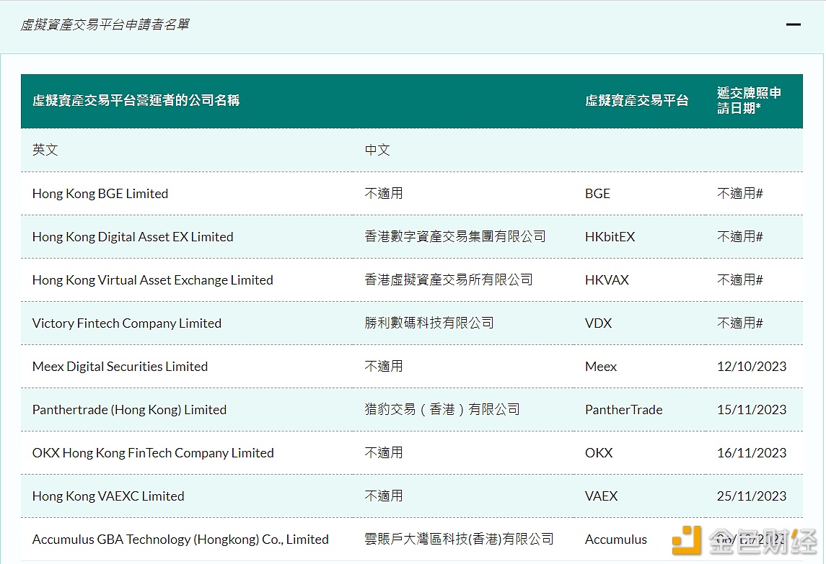The width and height of the screenshot is (826, 564).
Task: Click 不適用# date in HKVAX row
Action: [740, 280]
